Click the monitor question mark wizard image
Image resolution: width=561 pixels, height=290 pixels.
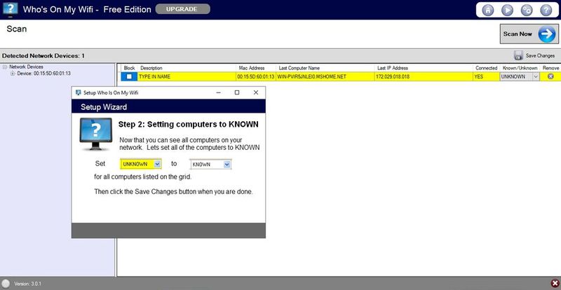pos(95,134)
